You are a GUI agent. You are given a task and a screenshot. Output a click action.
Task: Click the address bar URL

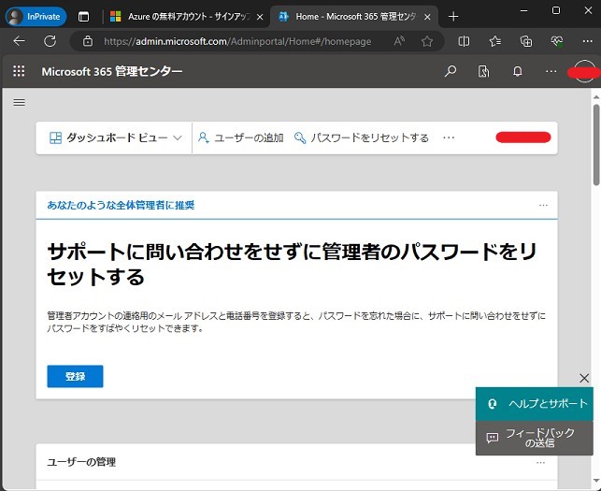pyautogui.click(x=237, y=41)
